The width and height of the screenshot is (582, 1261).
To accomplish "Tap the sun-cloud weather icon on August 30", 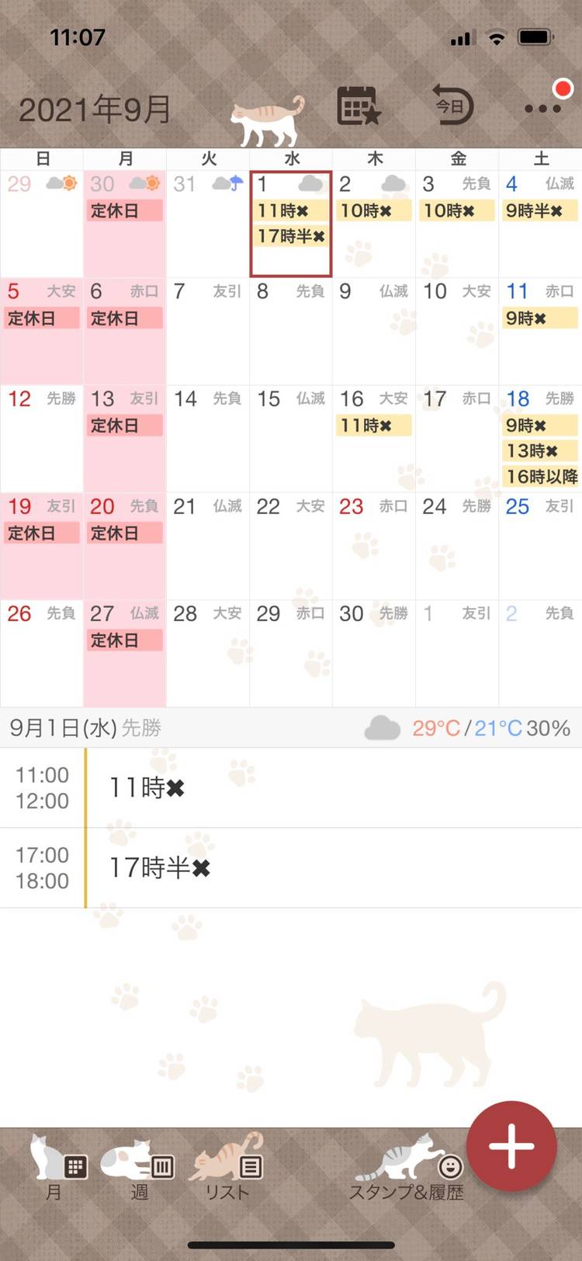I will 144,184.
